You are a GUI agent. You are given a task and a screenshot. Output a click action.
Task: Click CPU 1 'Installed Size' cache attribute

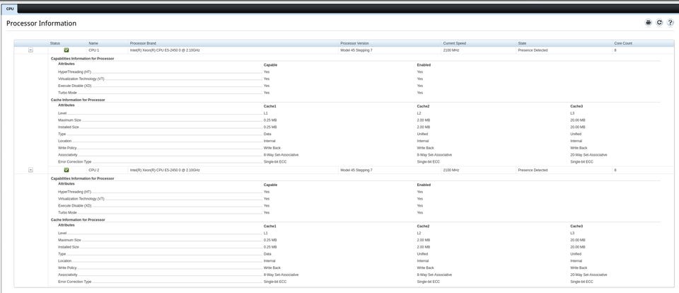(69, 127)
